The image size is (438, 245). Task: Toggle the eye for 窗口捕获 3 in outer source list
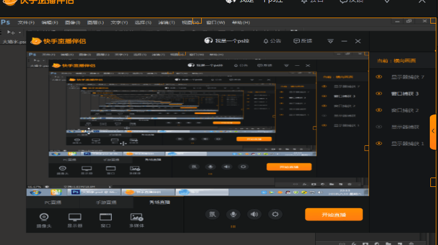pyautogui.click(x=379, y=94)
